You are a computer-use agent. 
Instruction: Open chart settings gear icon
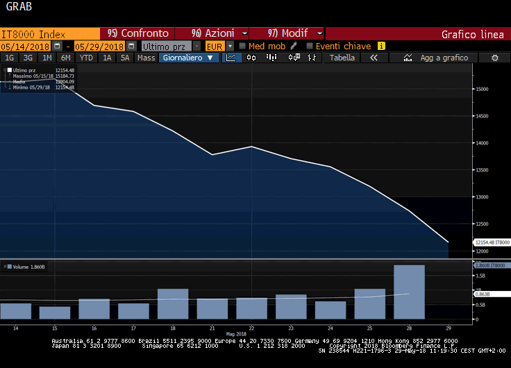494,58
